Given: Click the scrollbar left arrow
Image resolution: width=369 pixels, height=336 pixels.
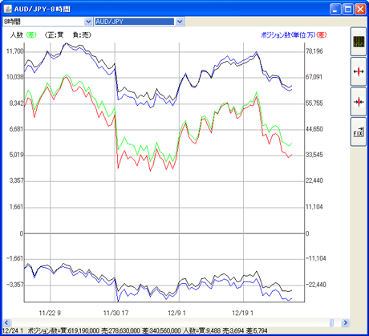Looking at the screenshot, I should pyautogui.click(x=6, y=322).
